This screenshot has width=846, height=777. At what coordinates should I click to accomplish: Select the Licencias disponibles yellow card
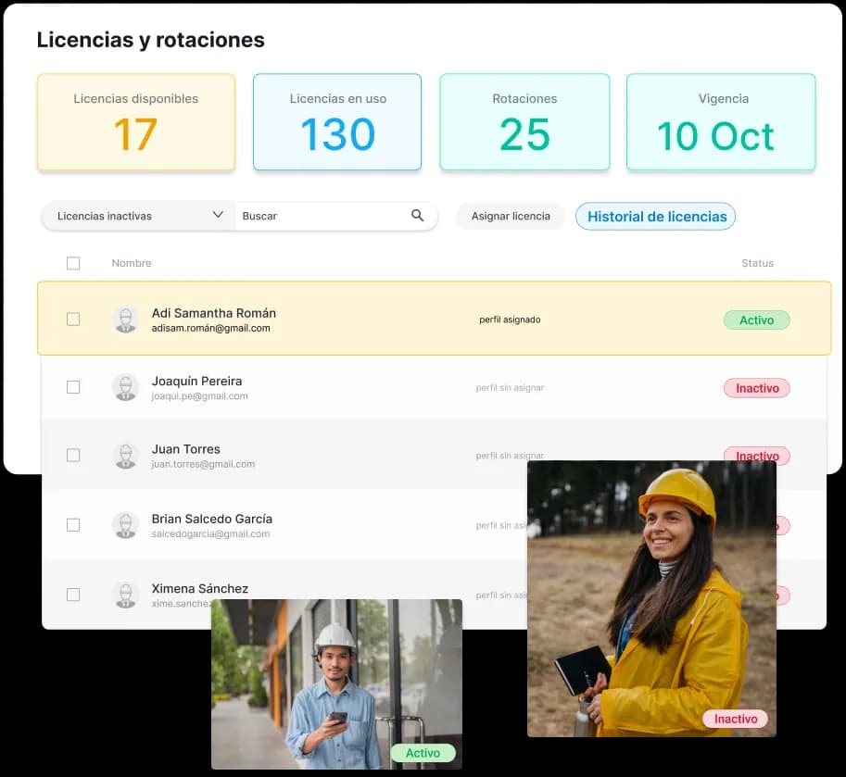pyautogui.click(x=135, y=122)
